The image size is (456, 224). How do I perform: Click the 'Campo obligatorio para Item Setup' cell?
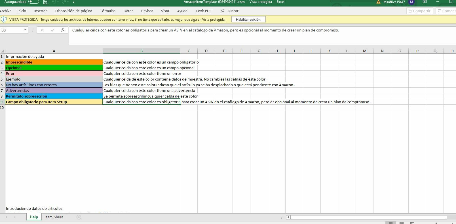pos(54,102)
